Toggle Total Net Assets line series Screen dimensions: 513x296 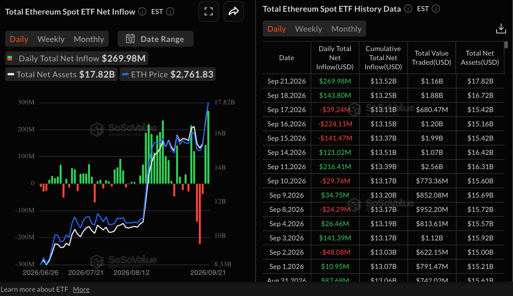61,74
